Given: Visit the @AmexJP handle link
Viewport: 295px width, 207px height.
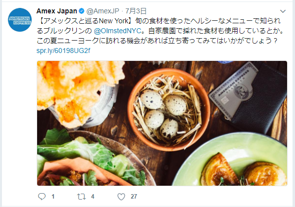Looking at the screenshot, I should coord(103,11).
